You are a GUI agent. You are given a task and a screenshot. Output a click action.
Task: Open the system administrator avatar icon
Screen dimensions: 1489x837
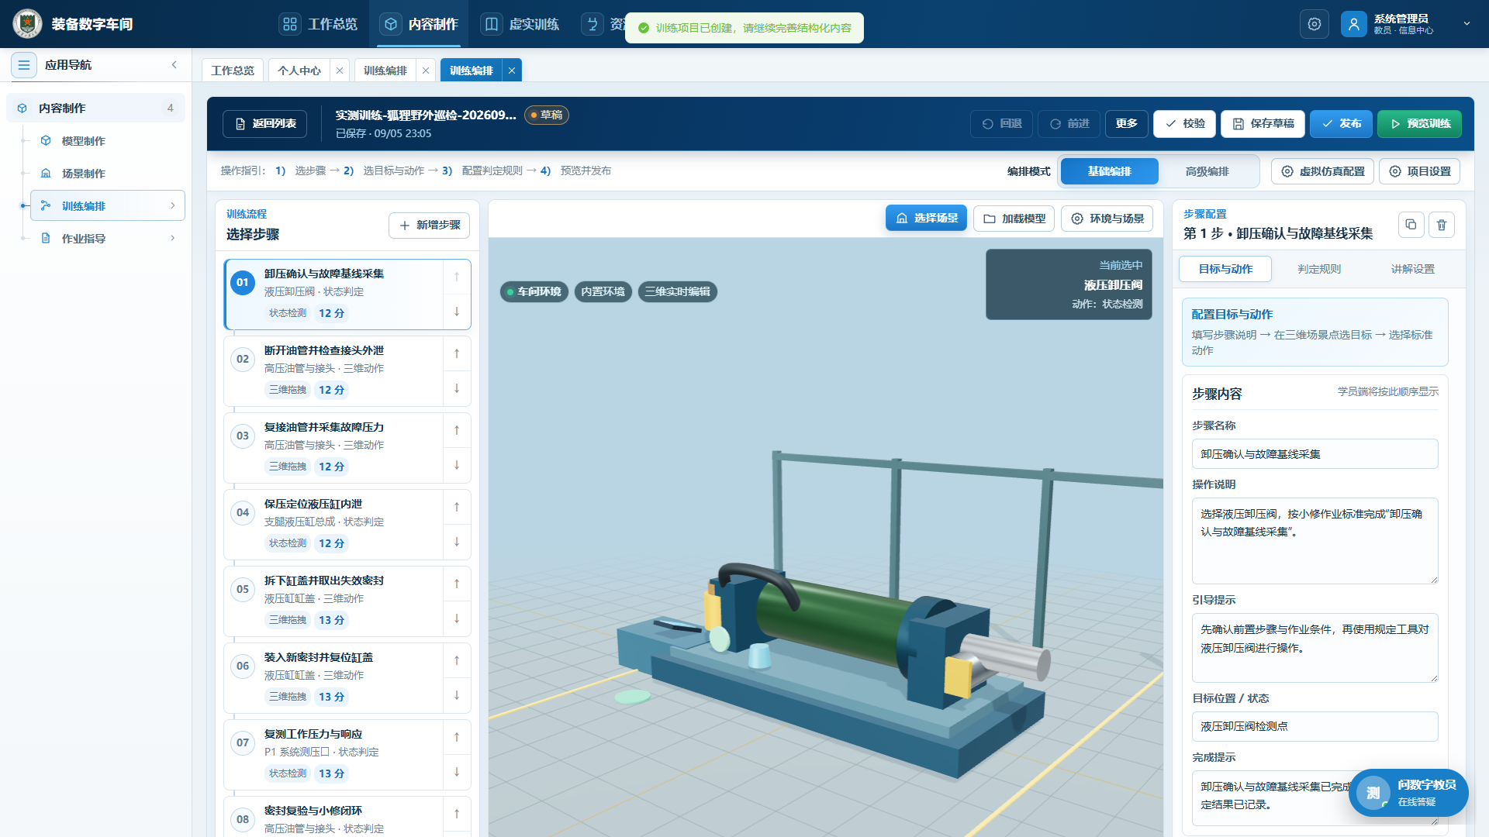pyautogui.click(x=1353, y=24)
